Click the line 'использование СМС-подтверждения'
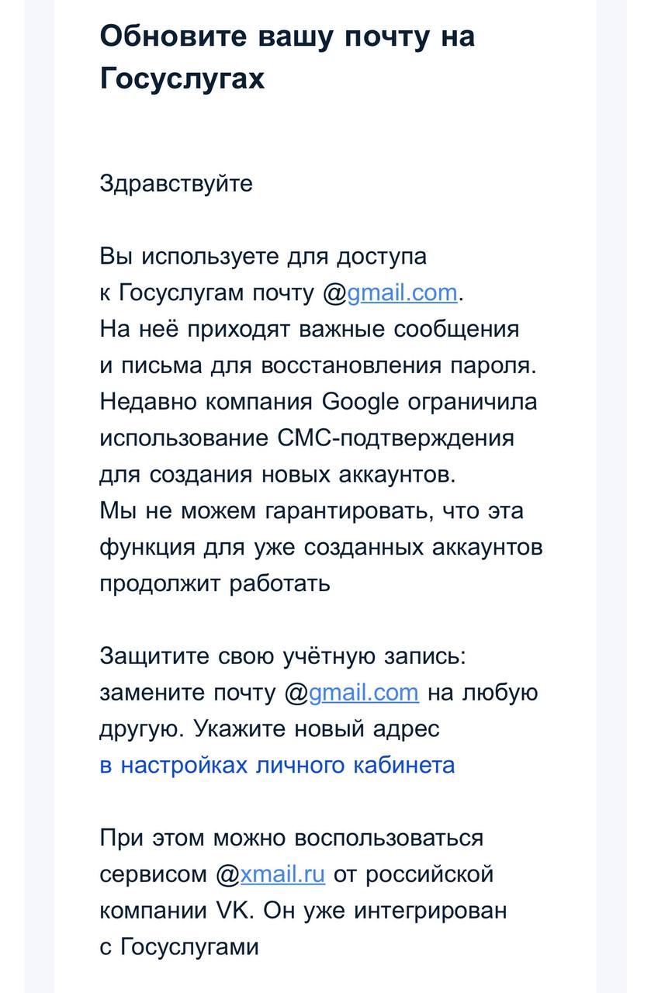 [x=306, y=438]
